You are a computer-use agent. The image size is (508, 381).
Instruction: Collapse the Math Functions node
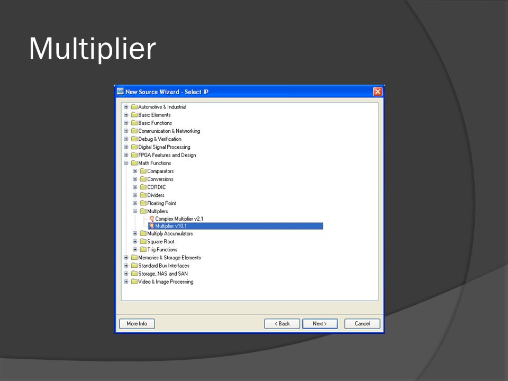[x=126, y=163]
